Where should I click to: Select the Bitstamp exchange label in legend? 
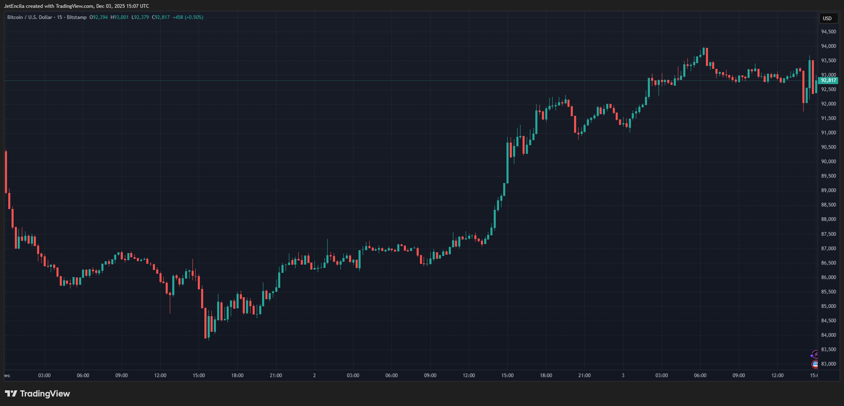(x=77, y=17)
